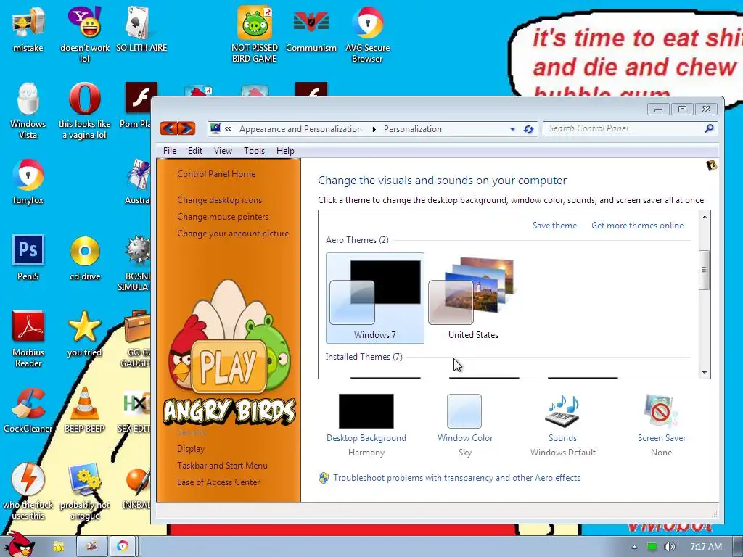The height and width of the screenshot is (557, 743).
Task: Launch Opera 'this looks like' icon
Action: (x=85, y=110)
